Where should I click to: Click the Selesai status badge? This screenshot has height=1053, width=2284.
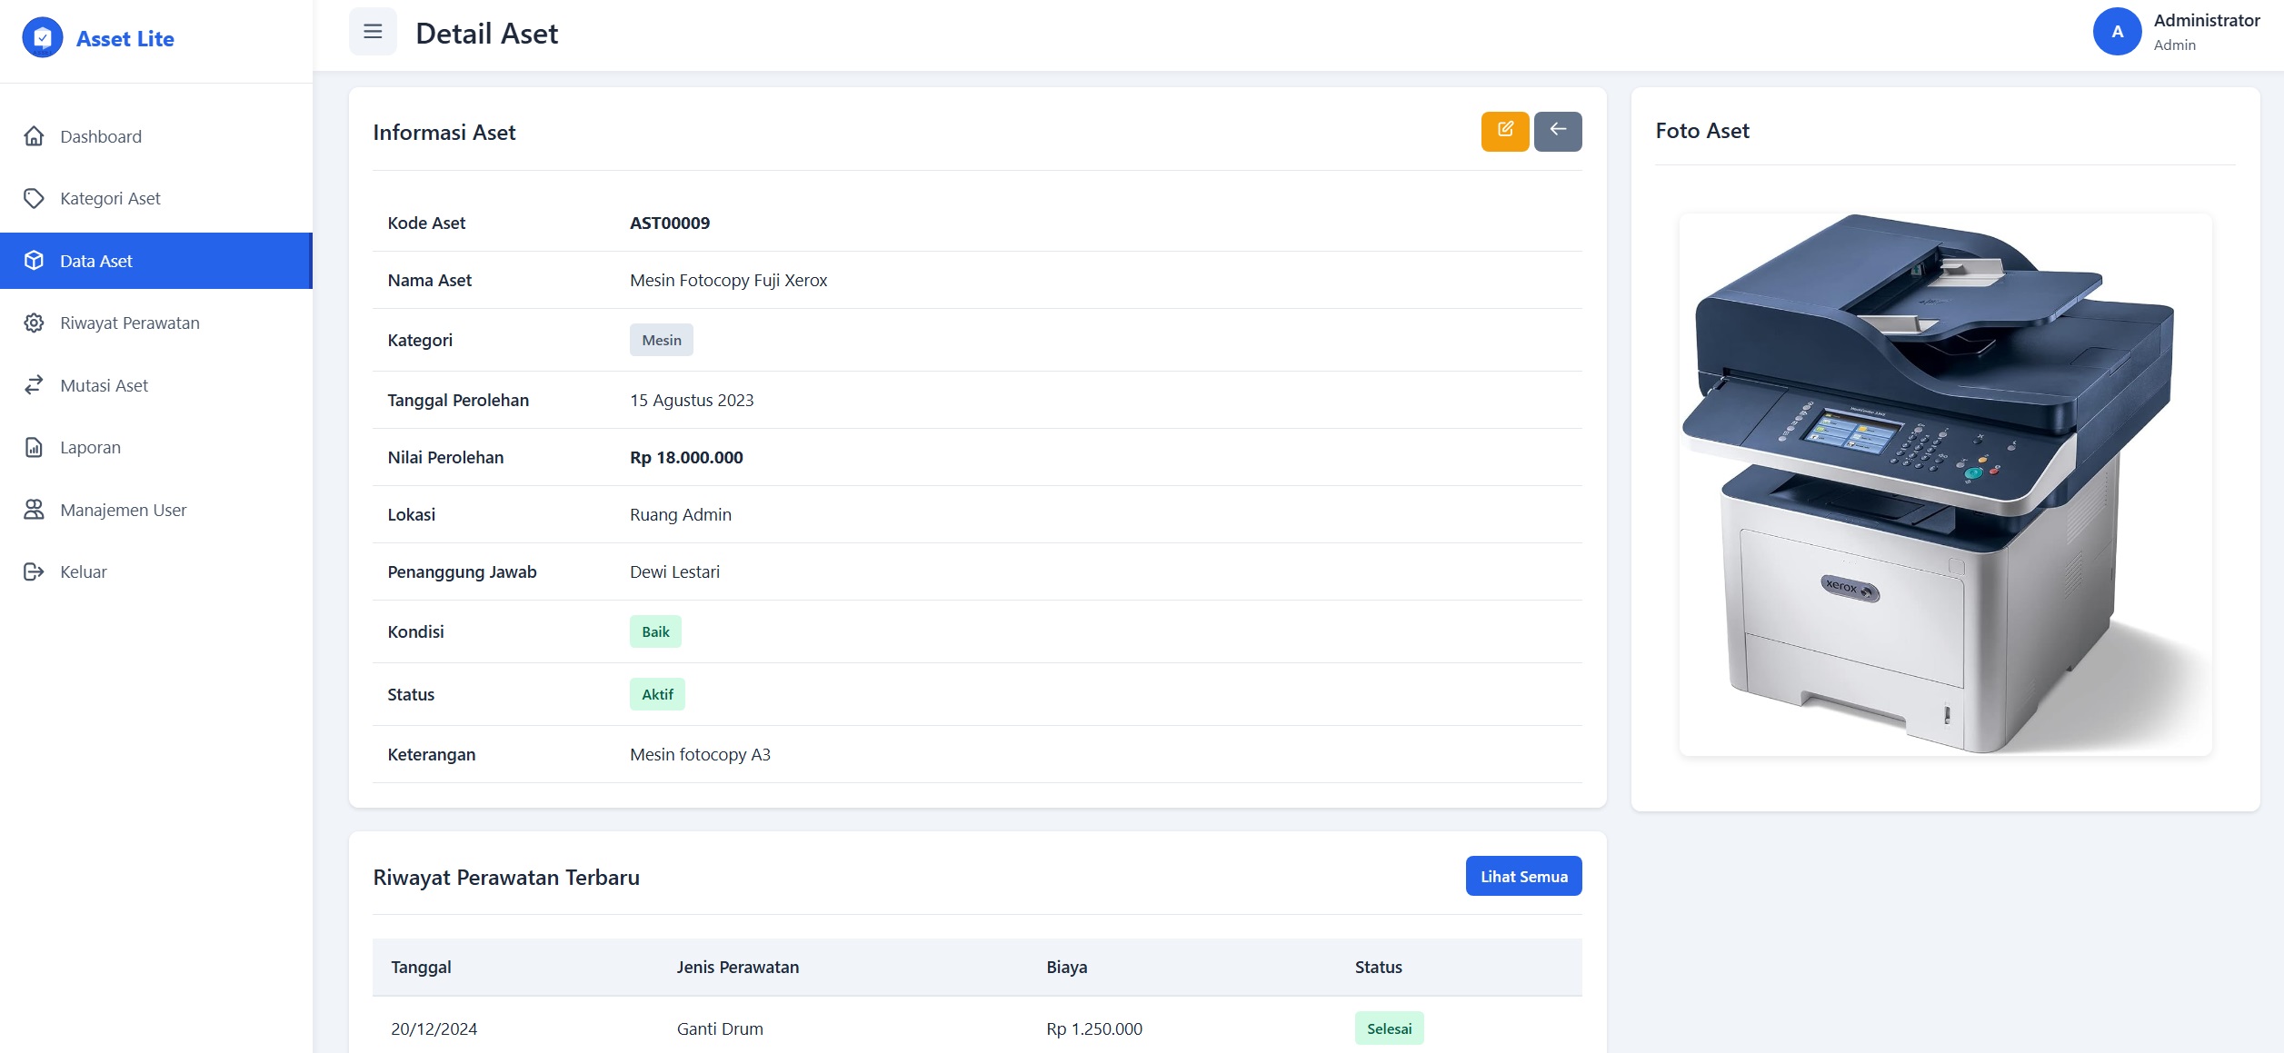tap(1388, 1028)
